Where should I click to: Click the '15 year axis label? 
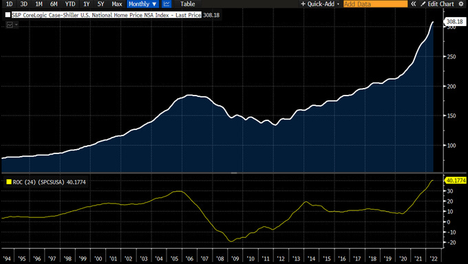pos(327,258)
